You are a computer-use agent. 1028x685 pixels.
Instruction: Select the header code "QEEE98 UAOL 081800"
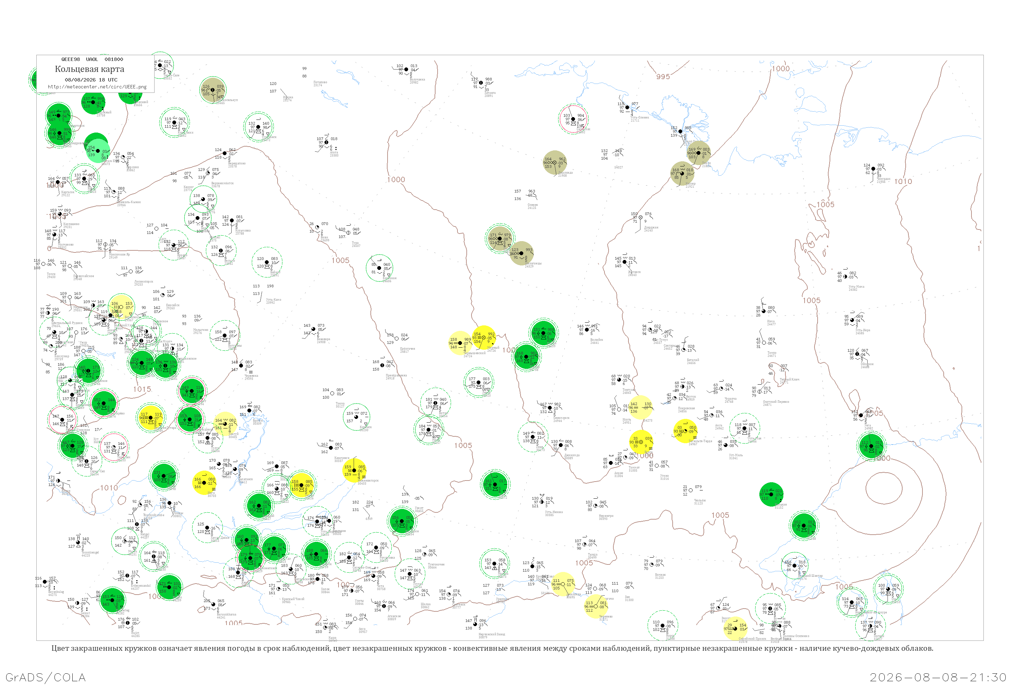pos(92,59)
